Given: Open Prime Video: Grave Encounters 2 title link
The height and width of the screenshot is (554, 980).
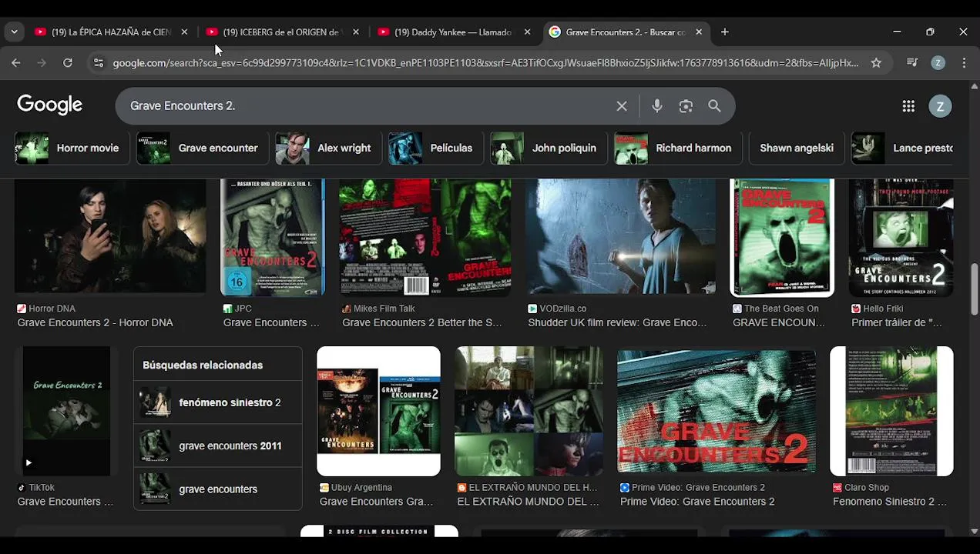Looking at the screenshot, I should (697, 502).
